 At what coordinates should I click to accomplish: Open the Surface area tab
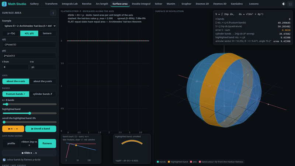point(120,4)
